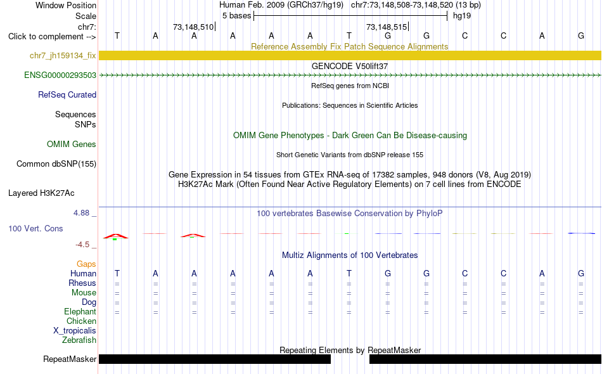Select the 100 Vert. Cons track label
Image resolution: width=602 pixels, height=374 pixels.
(x=35, y=228)
